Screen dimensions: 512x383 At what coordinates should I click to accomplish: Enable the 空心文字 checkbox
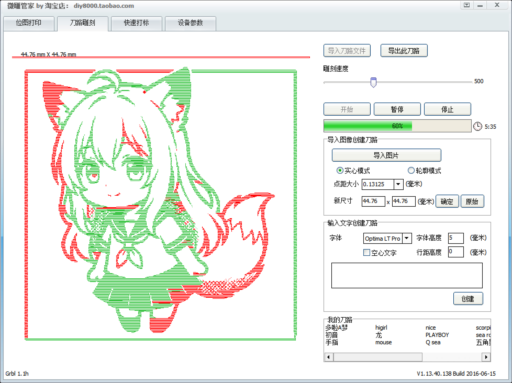(x=367, y=252)
